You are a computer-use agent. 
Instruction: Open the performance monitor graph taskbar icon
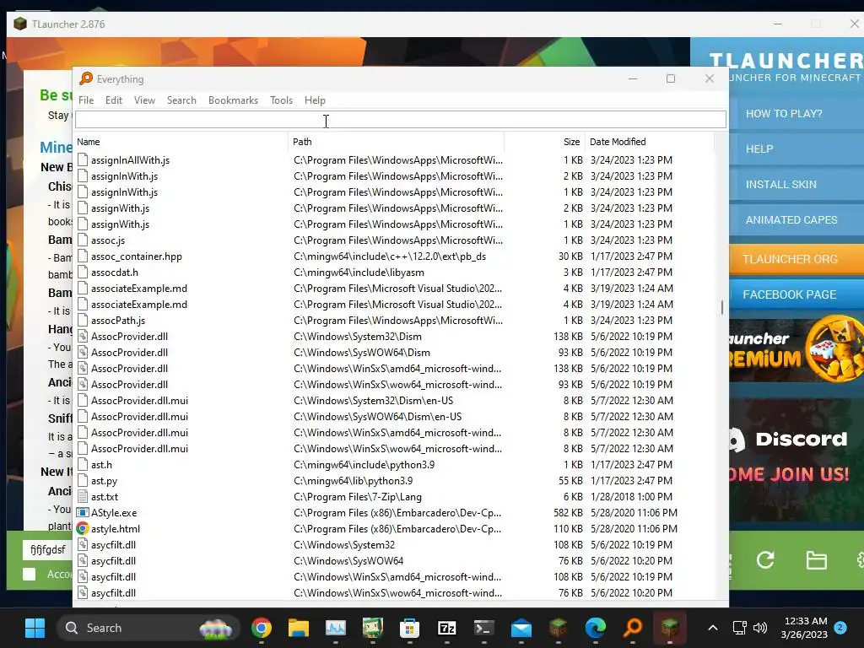point(336,628)
